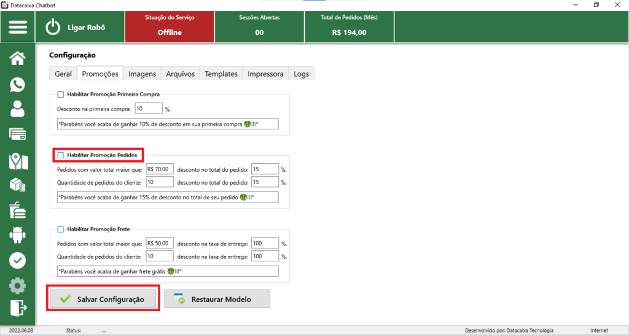Open the Arquivos tab

(180, 74)
